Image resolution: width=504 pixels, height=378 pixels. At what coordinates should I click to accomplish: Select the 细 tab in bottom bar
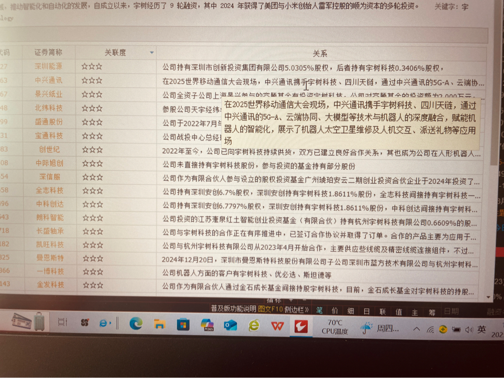coord(350,311)
